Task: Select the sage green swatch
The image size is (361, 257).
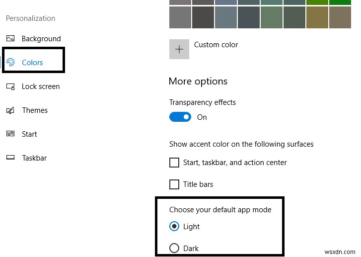Action: point(272,17)
